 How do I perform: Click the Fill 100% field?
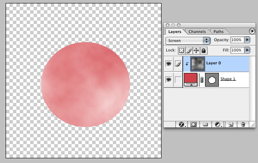tap(237, 50)
